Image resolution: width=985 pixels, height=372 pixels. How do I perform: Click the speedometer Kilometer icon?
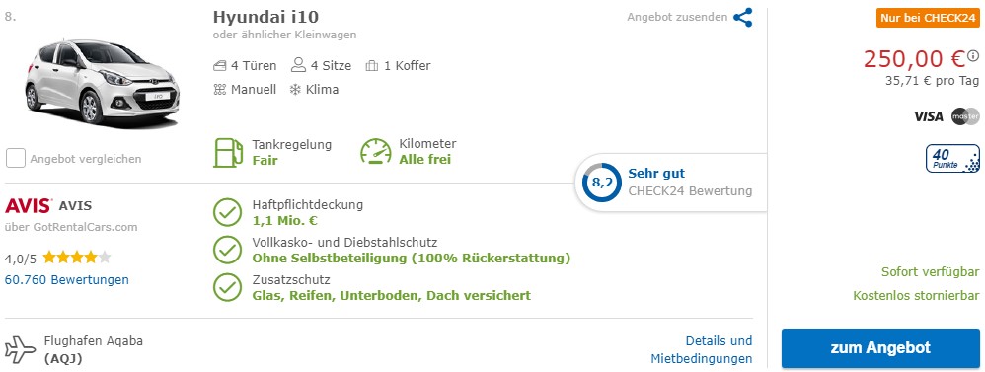(376, 151)
